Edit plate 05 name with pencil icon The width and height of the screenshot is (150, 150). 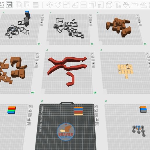[x=47, y=50]
